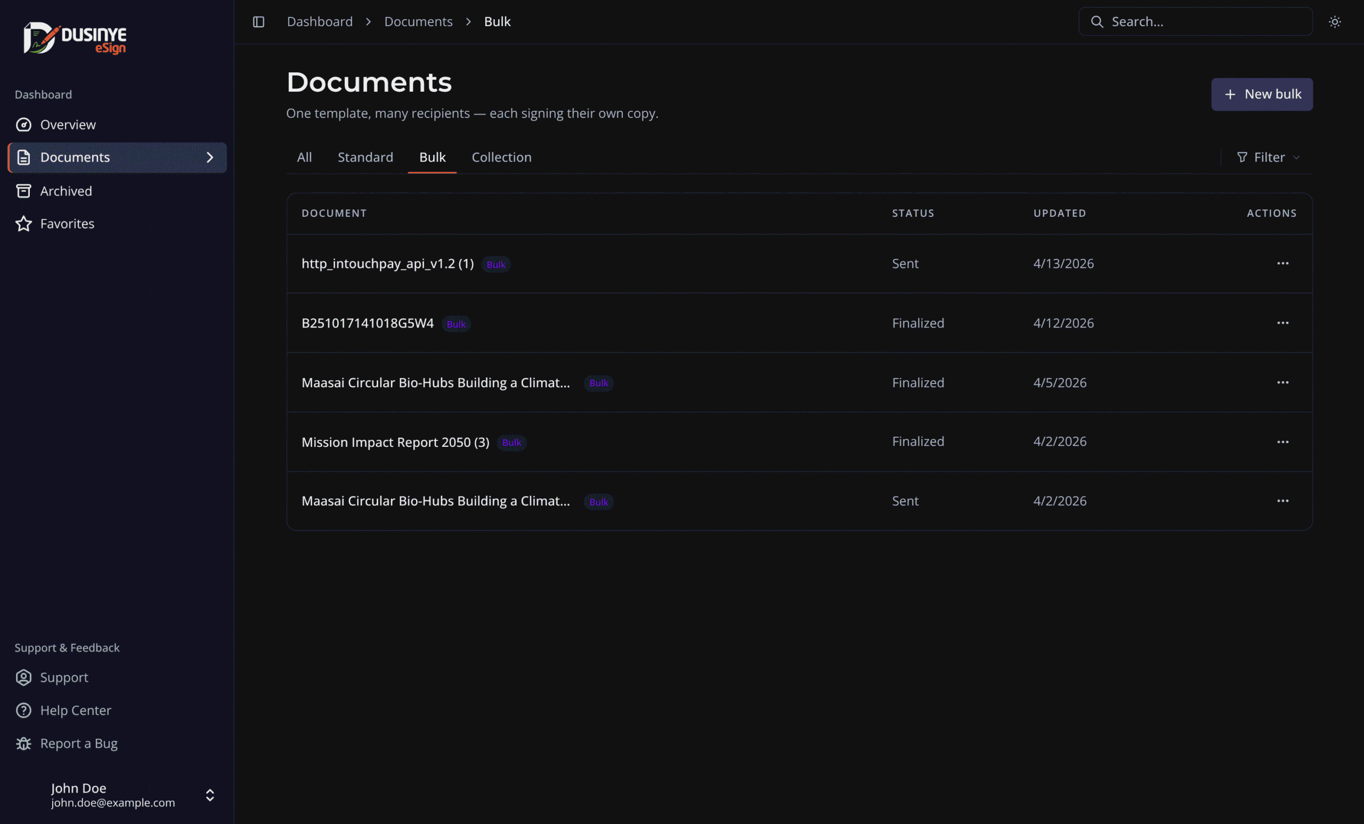
Task: Open actions for Maasai document with Sent status
Action: tap(1282, 501)
